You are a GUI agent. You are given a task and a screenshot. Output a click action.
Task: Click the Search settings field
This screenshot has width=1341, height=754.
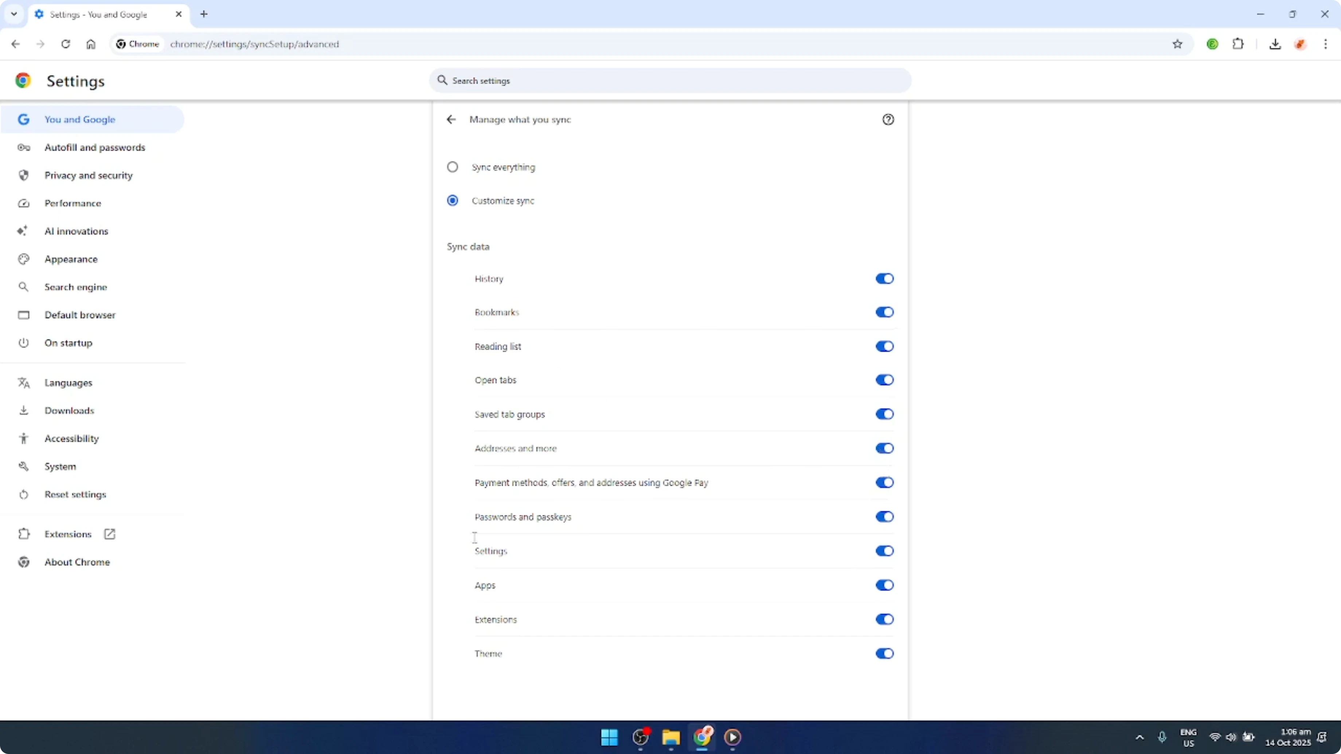pyautogui.click(x=669, y=80)
